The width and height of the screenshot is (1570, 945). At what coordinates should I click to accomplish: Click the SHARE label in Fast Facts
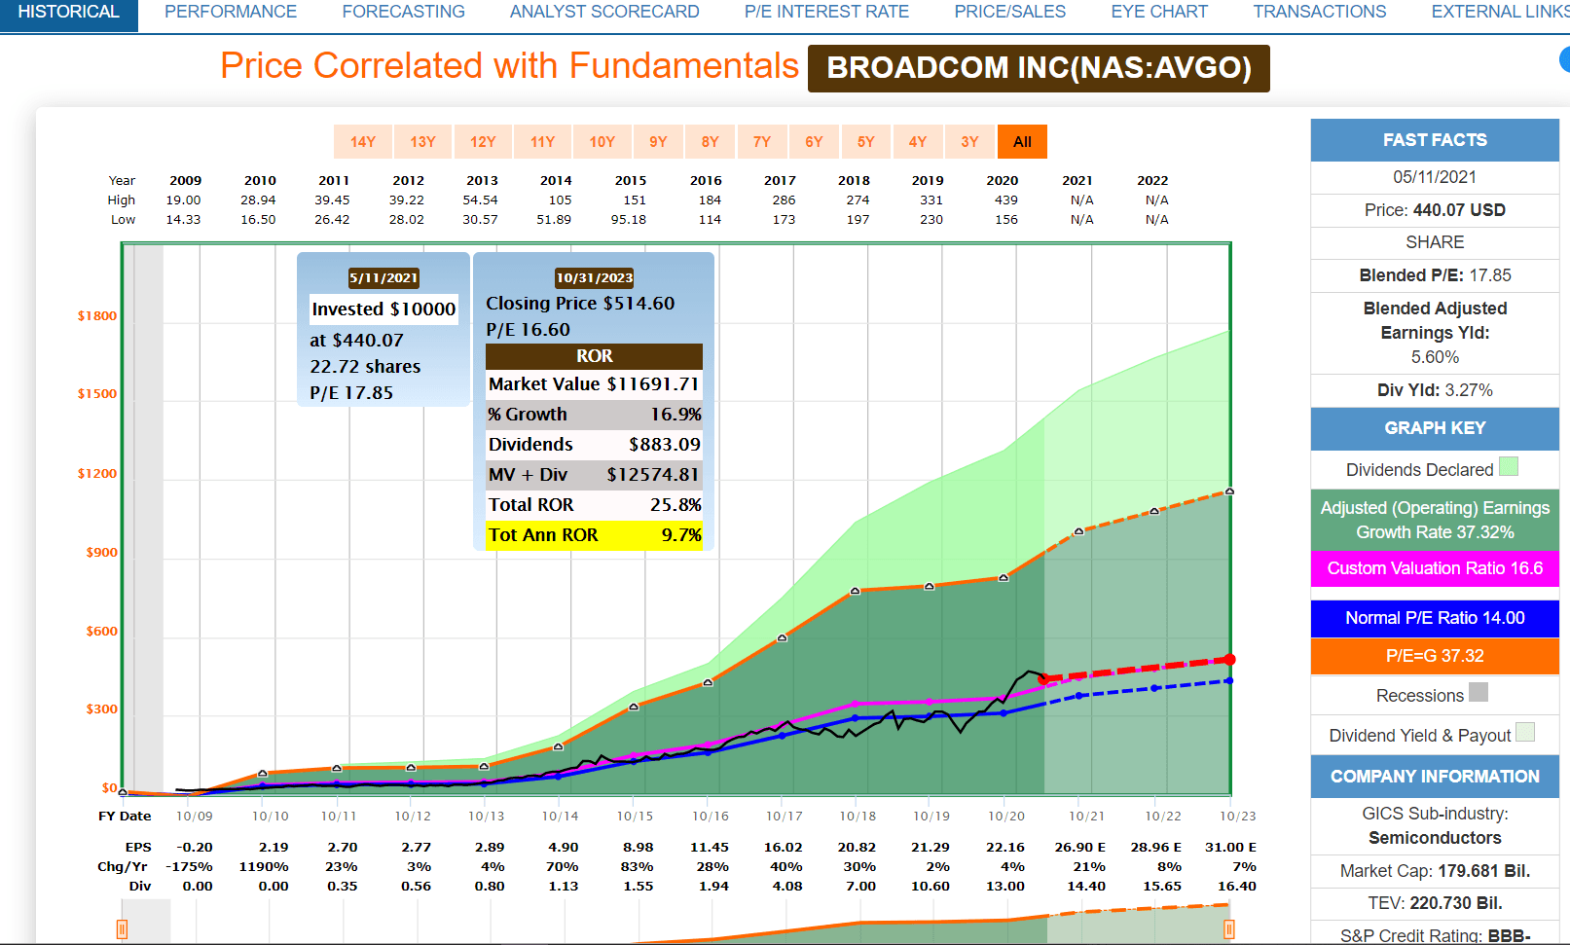[1435, 242]
